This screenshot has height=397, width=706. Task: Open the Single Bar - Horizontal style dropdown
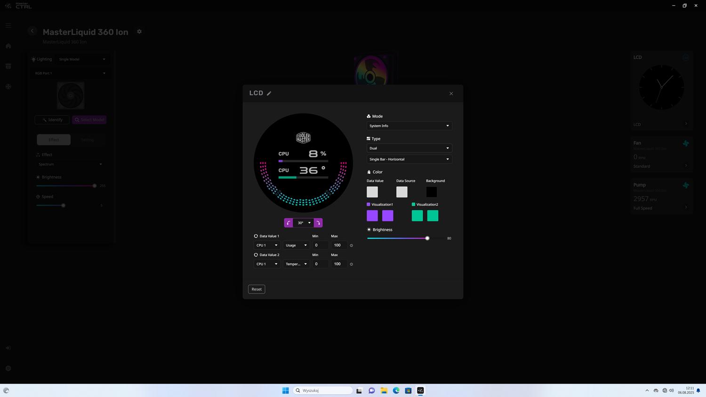point(409,159)
